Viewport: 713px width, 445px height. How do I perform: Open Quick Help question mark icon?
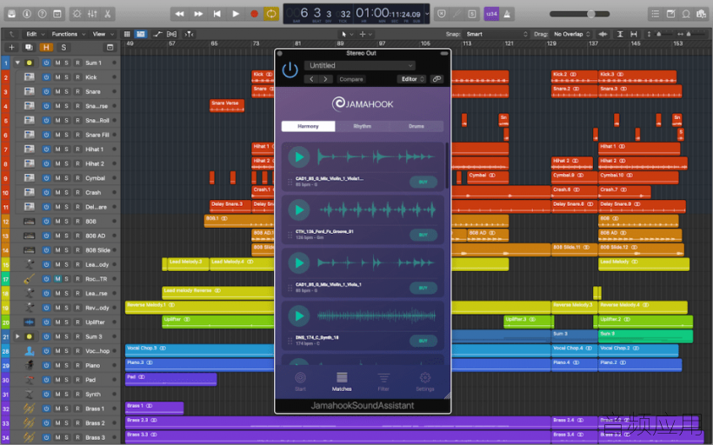42,14
